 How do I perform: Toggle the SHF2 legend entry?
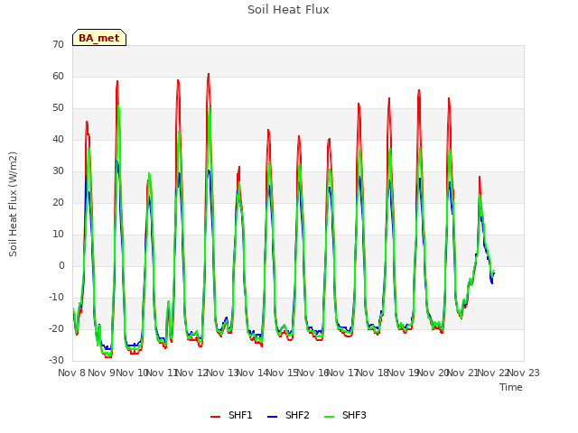(288, 415)
